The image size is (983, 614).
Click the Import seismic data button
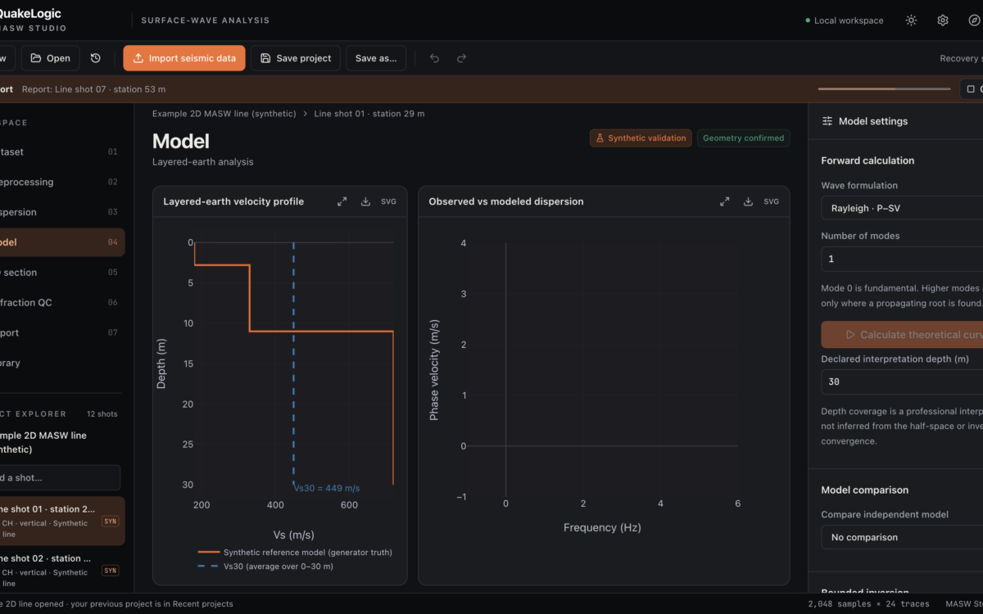184,58
